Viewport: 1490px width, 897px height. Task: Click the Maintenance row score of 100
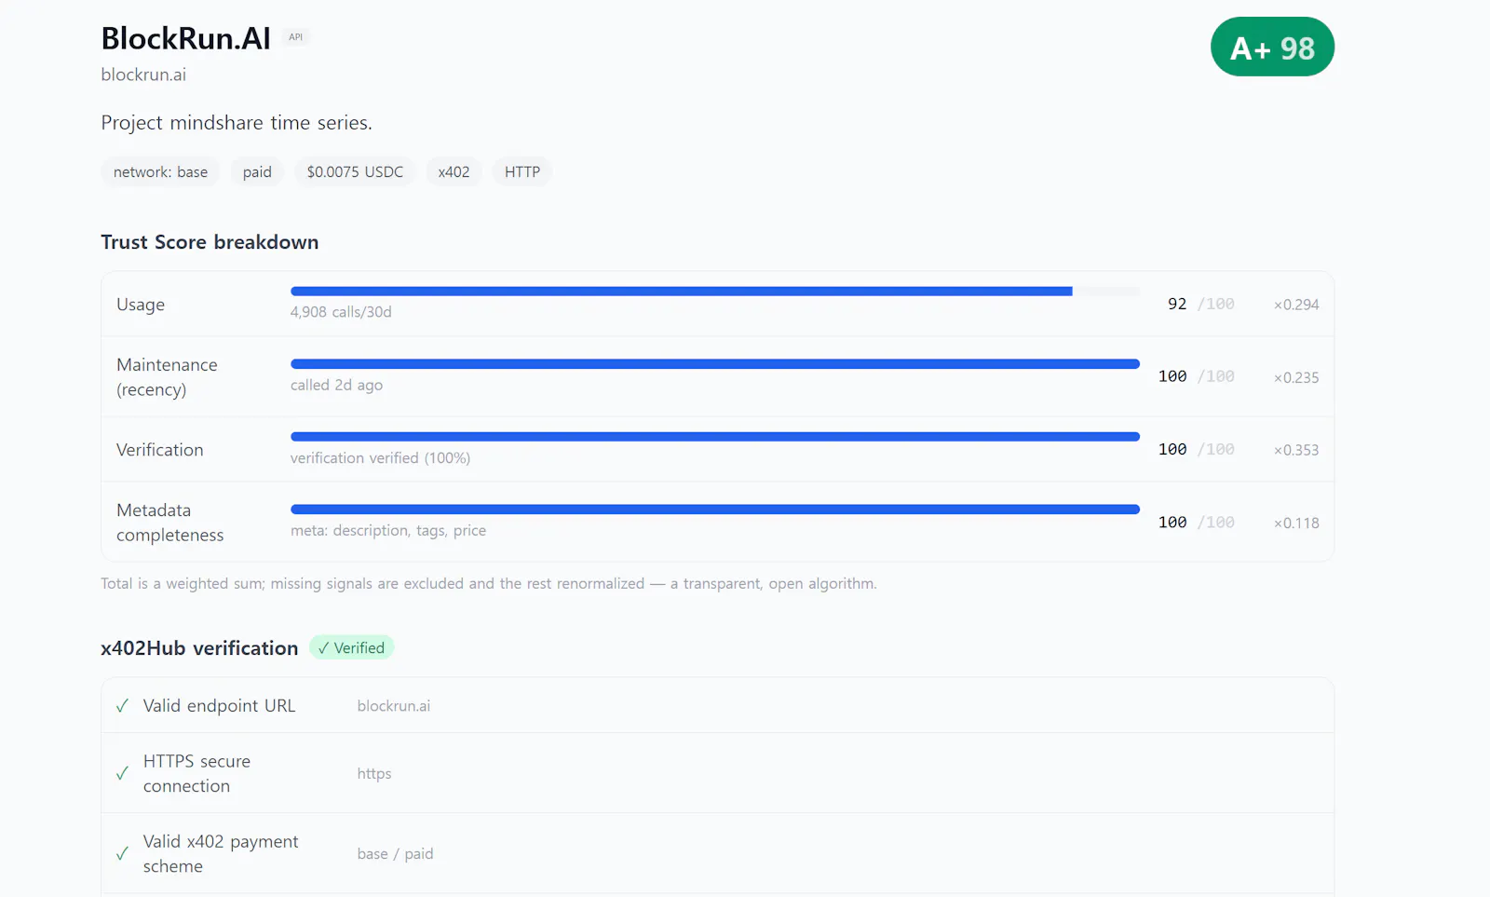[x=1172, y=376]
